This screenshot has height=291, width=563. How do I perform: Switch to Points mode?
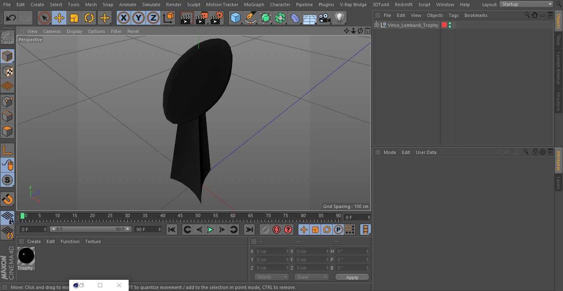click(x=7, y=102)
